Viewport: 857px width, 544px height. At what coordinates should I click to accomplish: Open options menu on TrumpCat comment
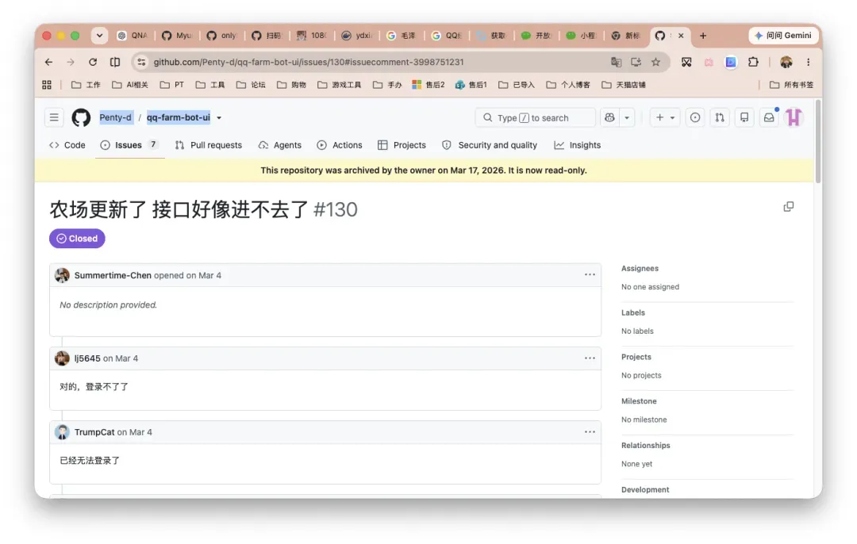click(x=590, y=432)
